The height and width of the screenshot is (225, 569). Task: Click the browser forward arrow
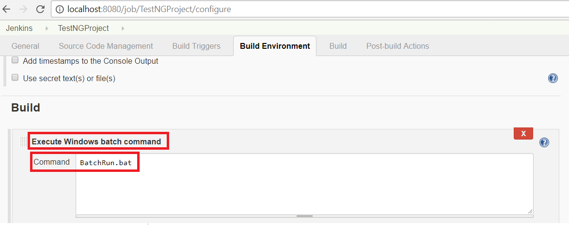(23, 9)
